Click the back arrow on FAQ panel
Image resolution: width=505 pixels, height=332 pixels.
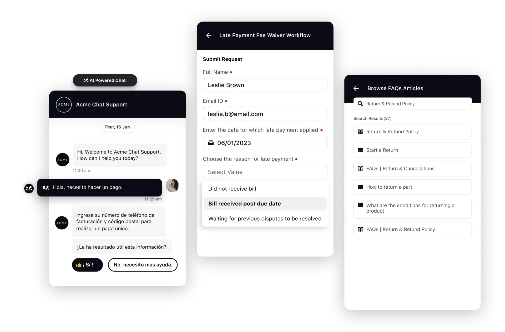[356, 88]
